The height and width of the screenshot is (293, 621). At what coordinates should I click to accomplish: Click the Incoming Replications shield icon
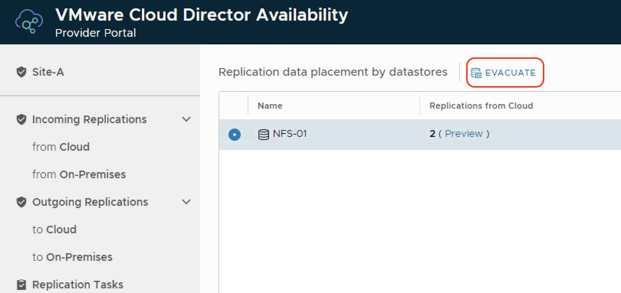point(21,119)
